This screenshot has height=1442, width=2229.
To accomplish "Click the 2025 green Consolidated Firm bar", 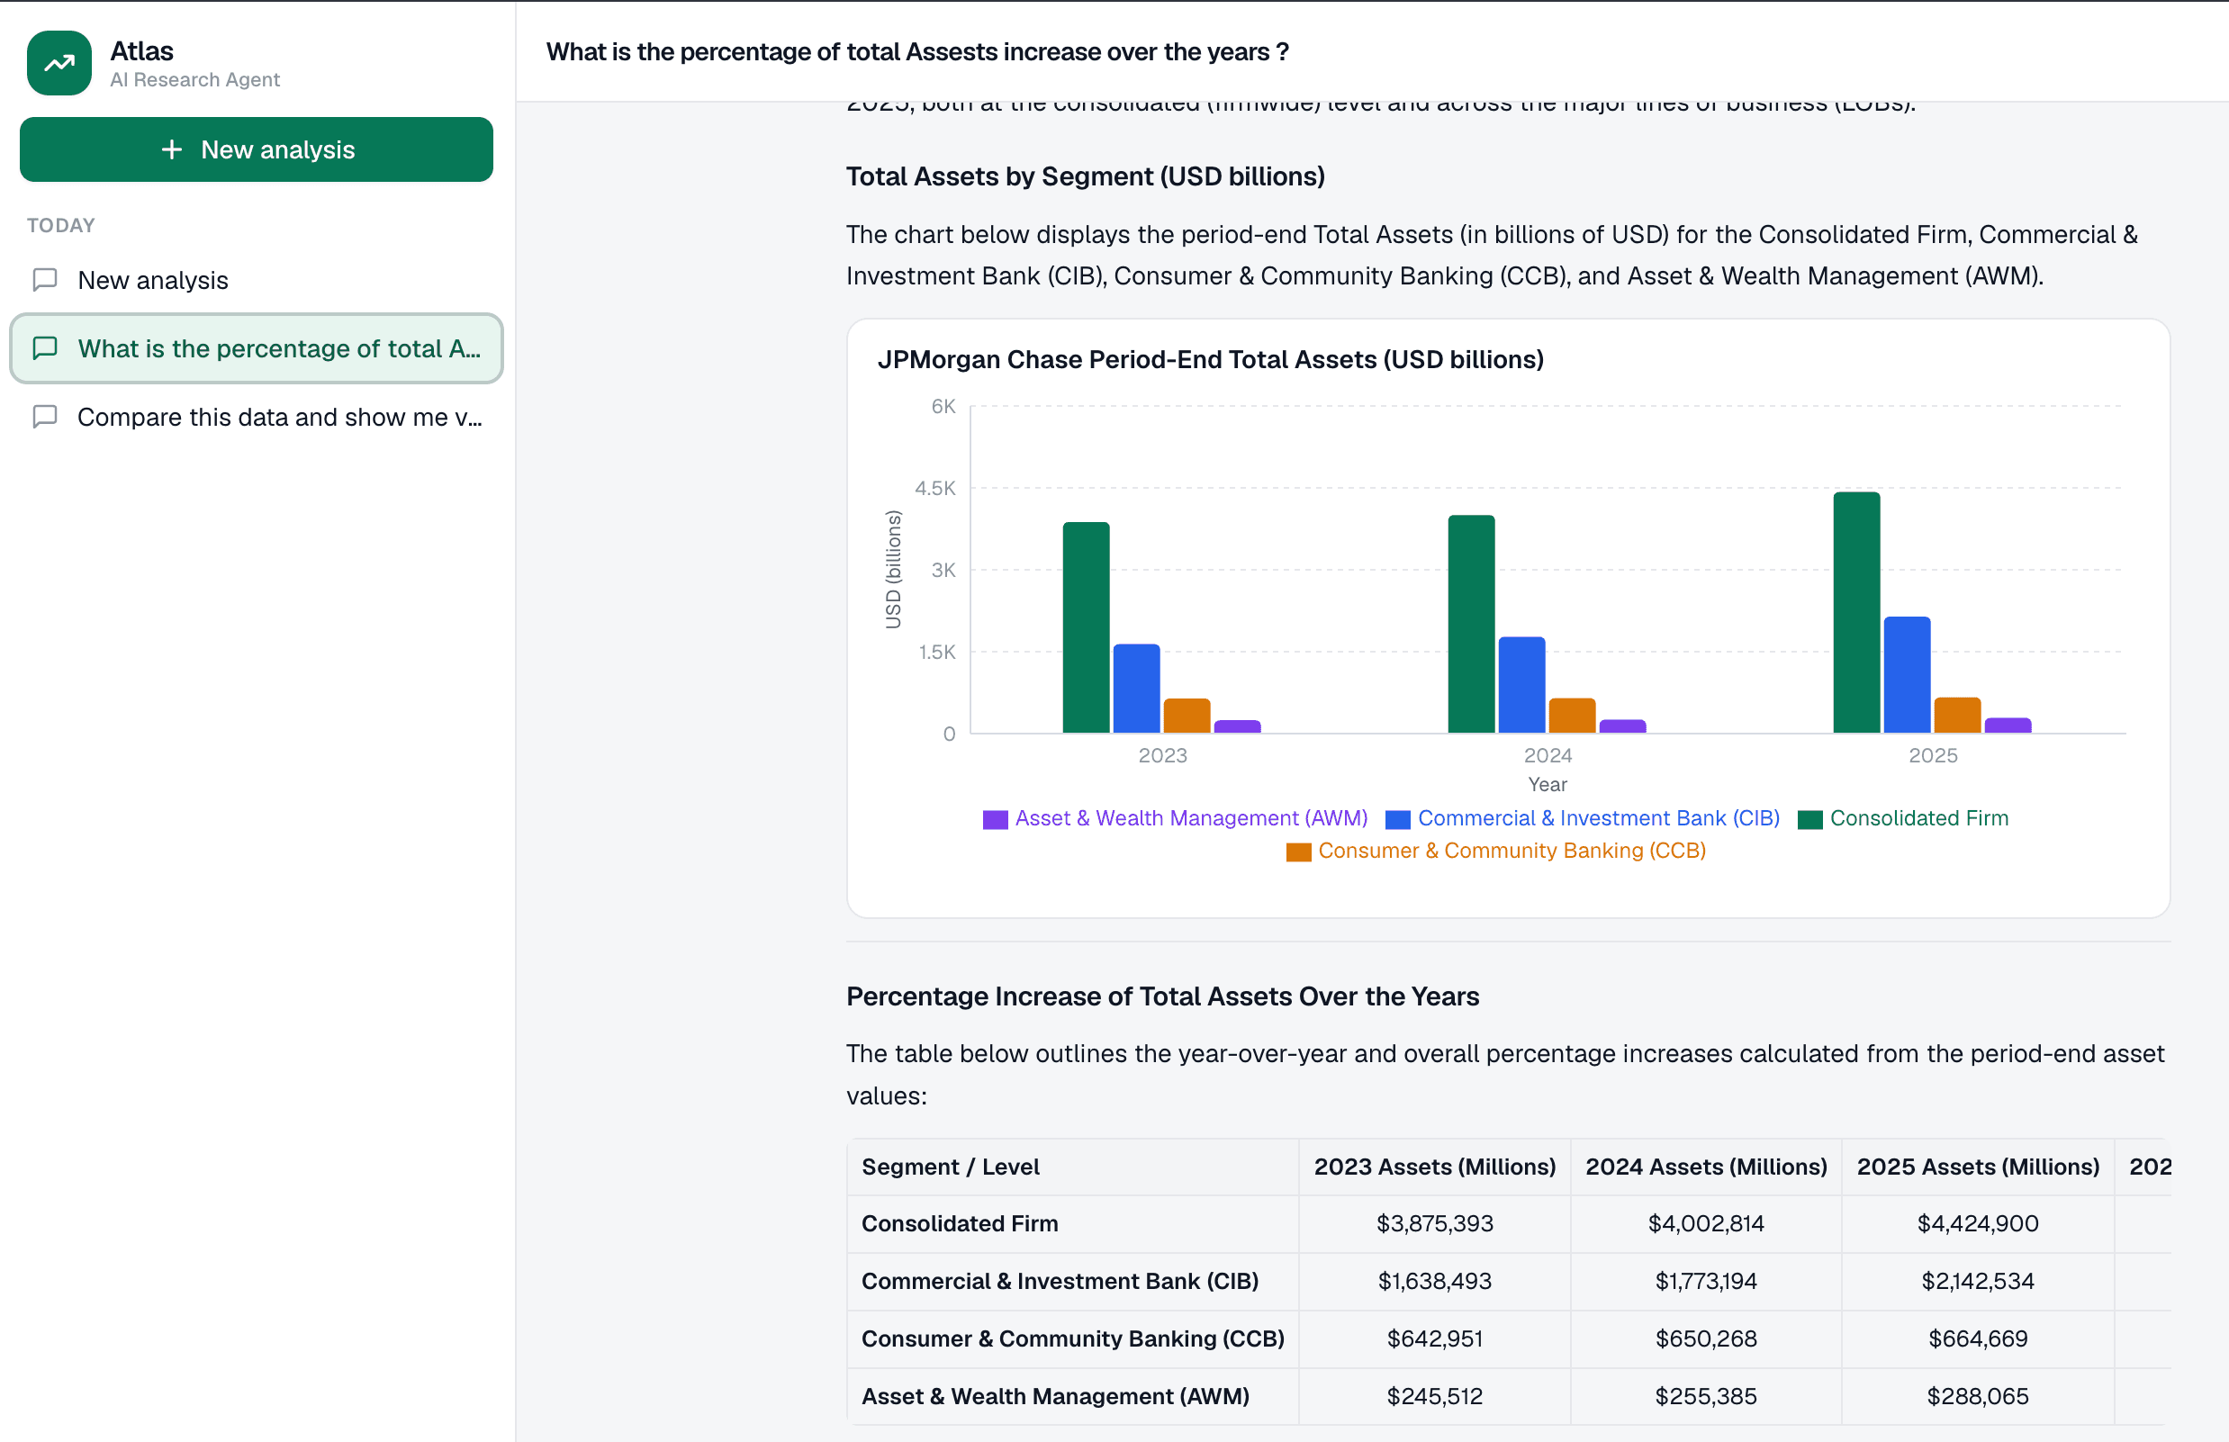I will (1856, 612).
